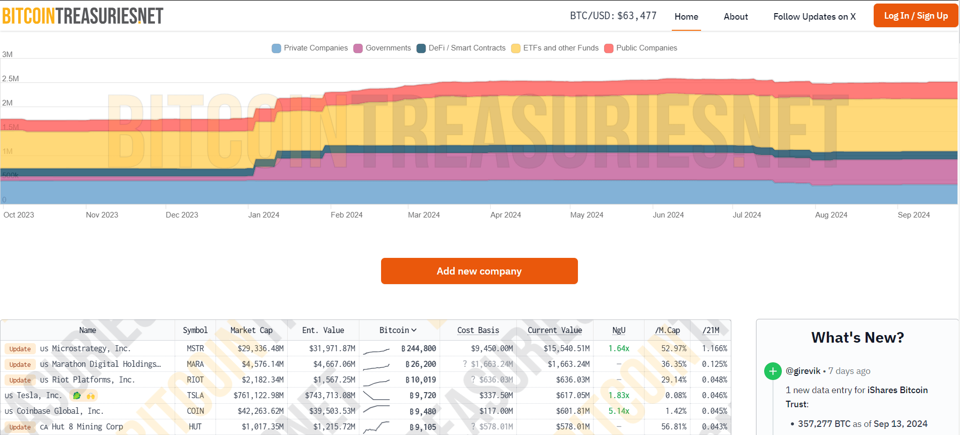Open the Microstrategy, Inc. company link

click(91, 348)
